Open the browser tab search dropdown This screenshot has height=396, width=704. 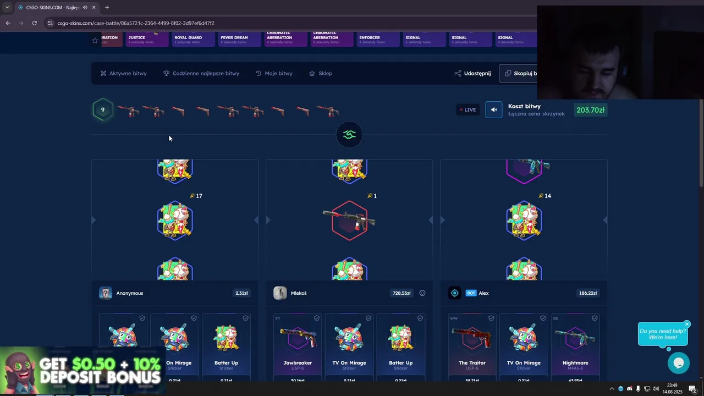7,7
